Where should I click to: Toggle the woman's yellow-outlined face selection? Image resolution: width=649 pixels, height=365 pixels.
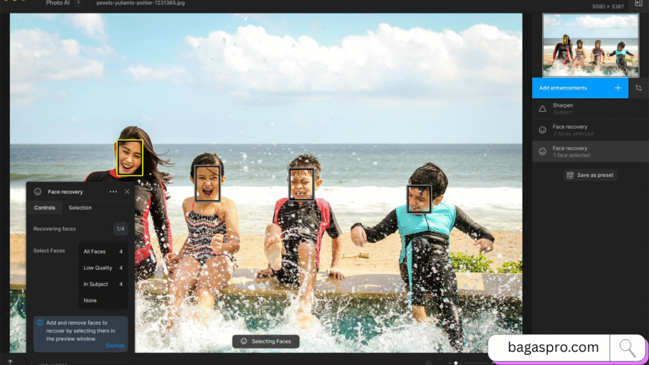coord(129,157)
